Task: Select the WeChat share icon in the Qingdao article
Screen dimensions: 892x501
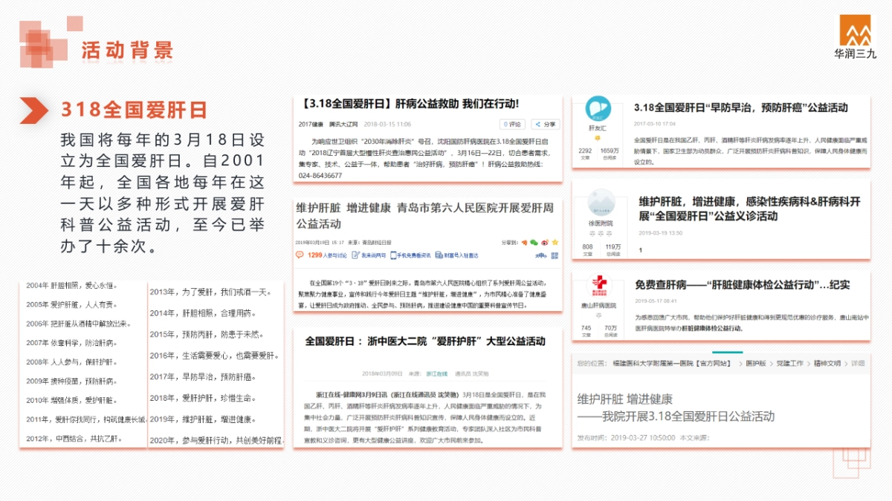Action: tap(534, 242)
